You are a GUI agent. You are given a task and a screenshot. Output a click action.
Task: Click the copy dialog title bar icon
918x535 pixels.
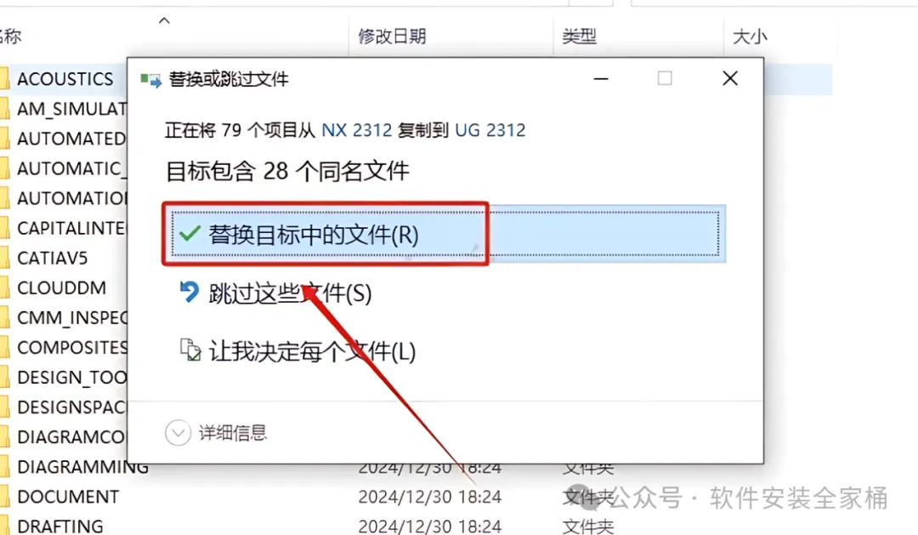(150, 80)
